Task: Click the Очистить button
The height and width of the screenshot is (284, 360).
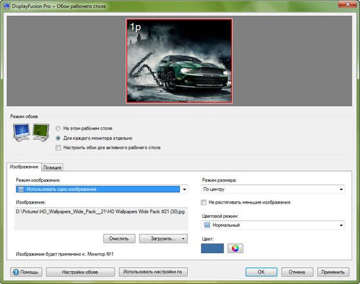Action: point(119,238)
